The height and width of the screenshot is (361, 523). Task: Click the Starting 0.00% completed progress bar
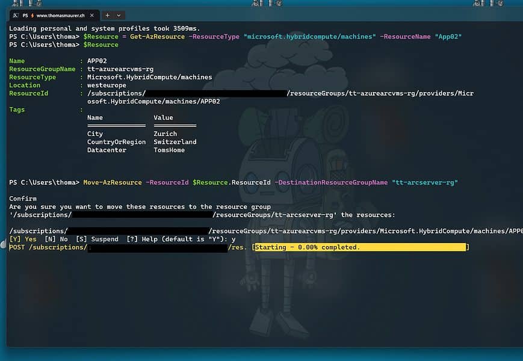tap(361, 247)
